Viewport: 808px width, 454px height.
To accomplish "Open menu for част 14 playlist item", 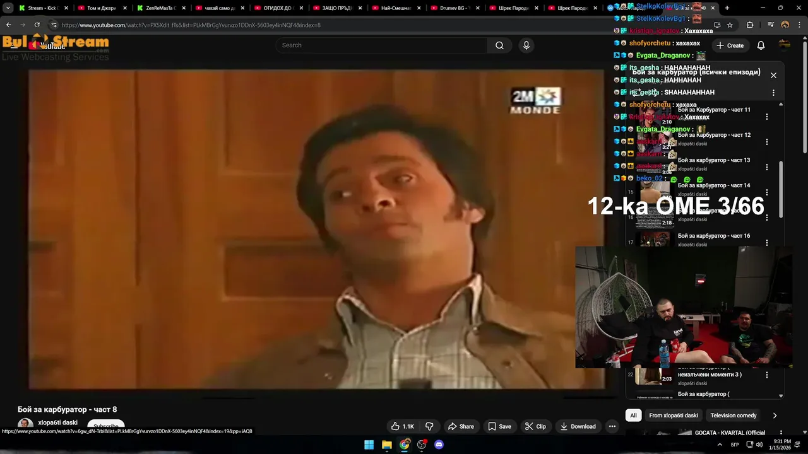I will tap(767, 192).
